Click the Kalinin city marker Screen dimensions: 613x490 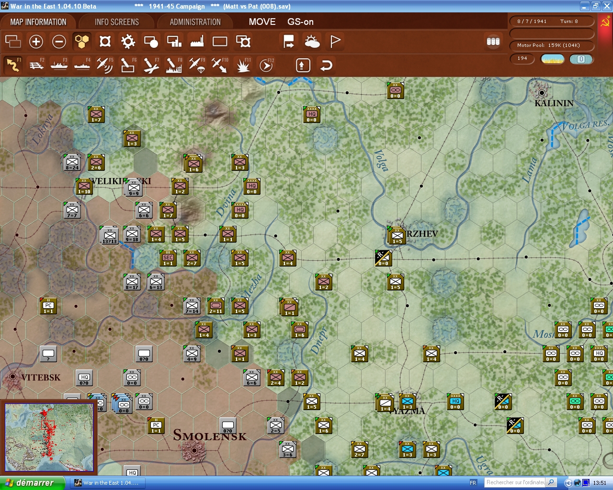(x=542, y=93)
